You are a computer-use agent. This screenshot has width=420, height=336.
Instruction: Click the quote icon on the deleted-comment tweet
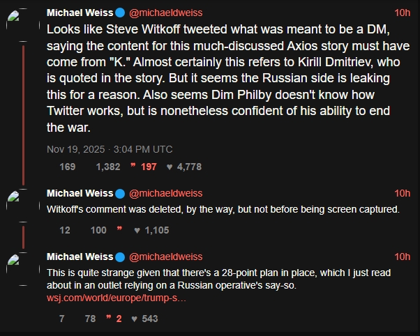point(119,230)
